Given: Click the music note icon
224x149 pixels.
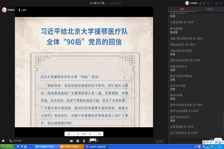Looking at the screenshot, I should tap(96, 141).
